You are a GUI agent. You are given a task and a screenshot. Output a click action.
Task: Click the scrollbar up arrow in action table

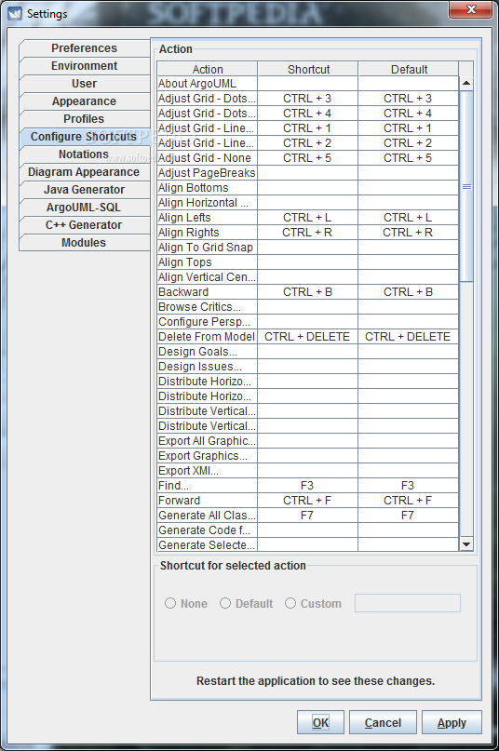pyautogui.click(x=465, y=84)
